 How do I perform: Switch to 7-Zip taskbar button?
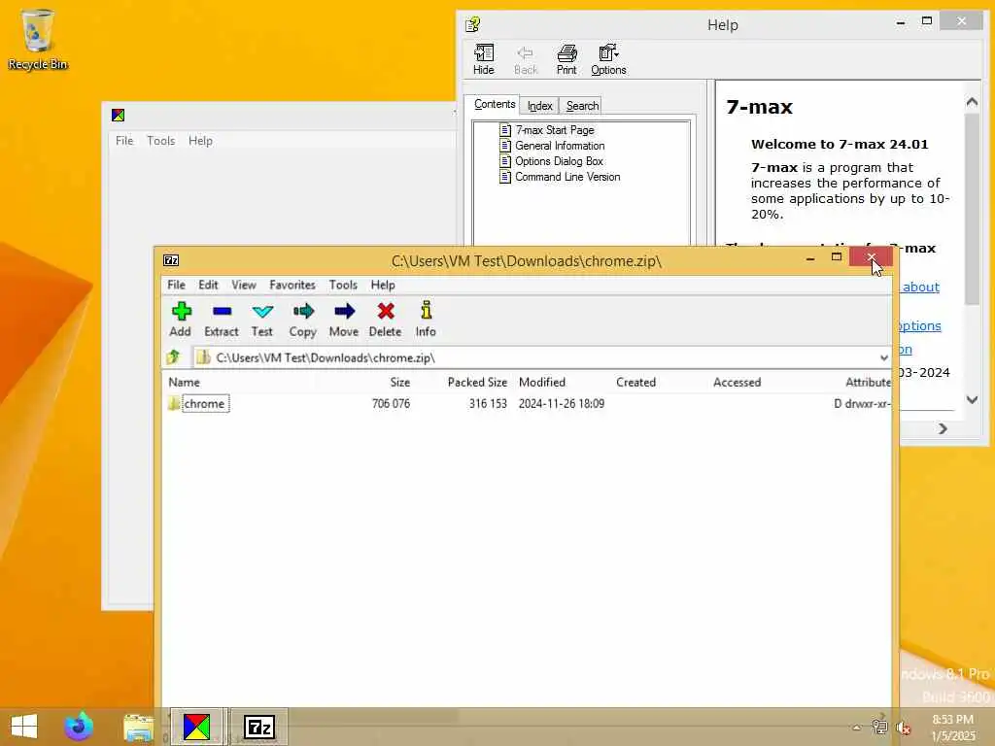258,727
